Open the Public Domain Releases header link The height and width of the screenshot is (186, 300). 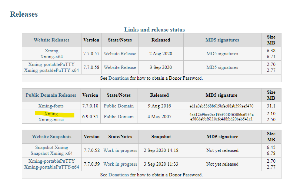point(51,95)
